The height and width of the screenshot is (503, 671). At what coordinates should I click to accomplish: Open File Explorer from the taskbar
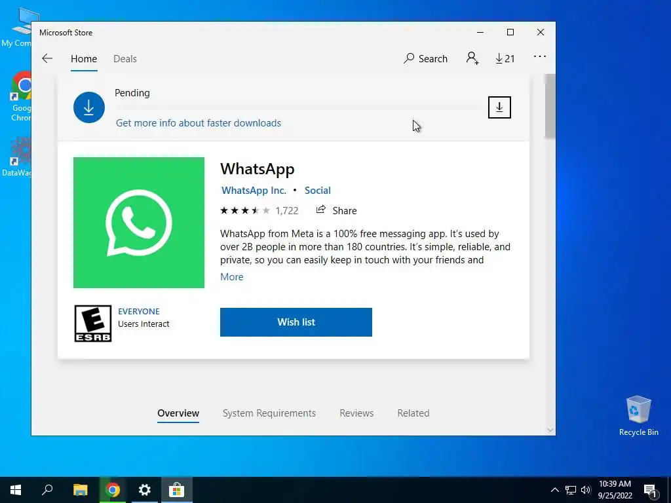point(80,490)
